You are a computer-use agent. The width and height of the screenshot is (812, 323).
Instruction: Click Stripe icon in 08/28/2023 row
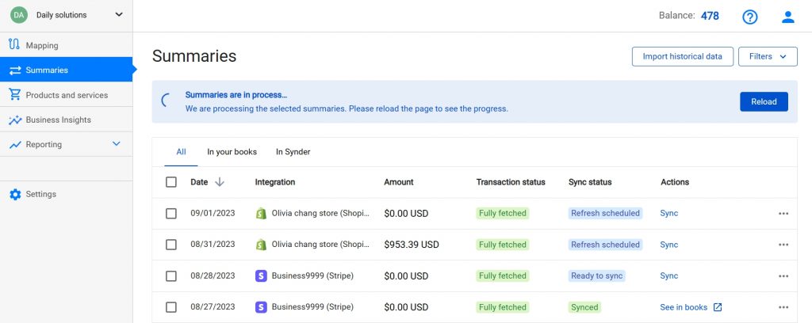pyautogui.click(x=262, y=276)
